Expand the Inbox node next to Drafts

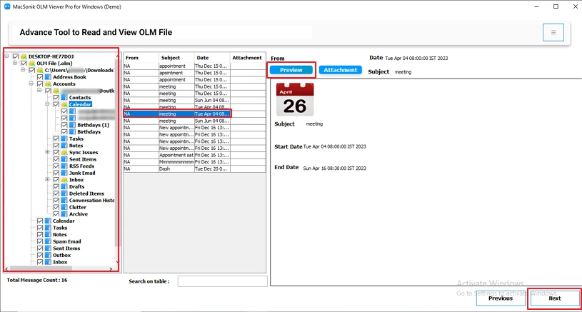48,179
